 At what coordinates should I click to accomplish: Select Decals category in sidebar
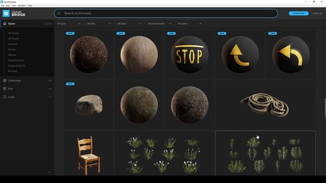coord(12,49)
